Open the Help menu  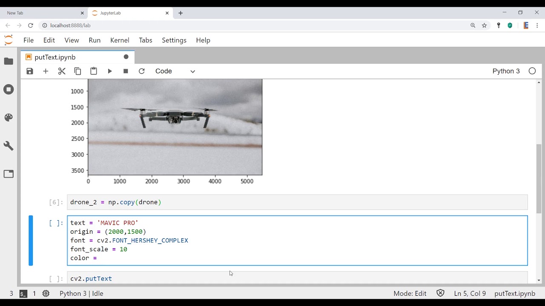203,40
